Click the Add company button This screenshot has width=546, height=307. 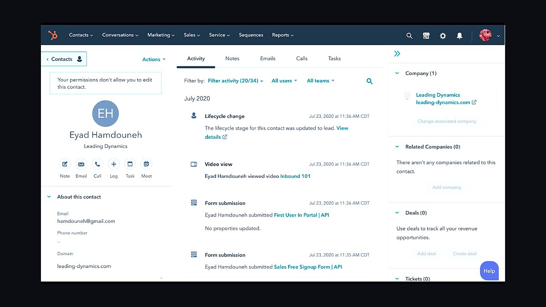447,187
